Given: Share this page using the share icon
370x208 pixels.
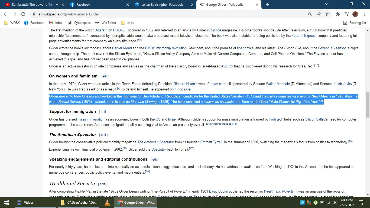Looking at the screenshot, I should (319, 14).
